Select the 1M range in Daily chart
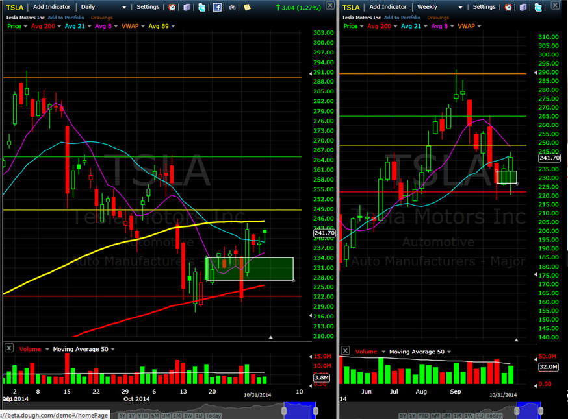Image resolution: width=568 pixels, height=419 pixels. [177, 415]
